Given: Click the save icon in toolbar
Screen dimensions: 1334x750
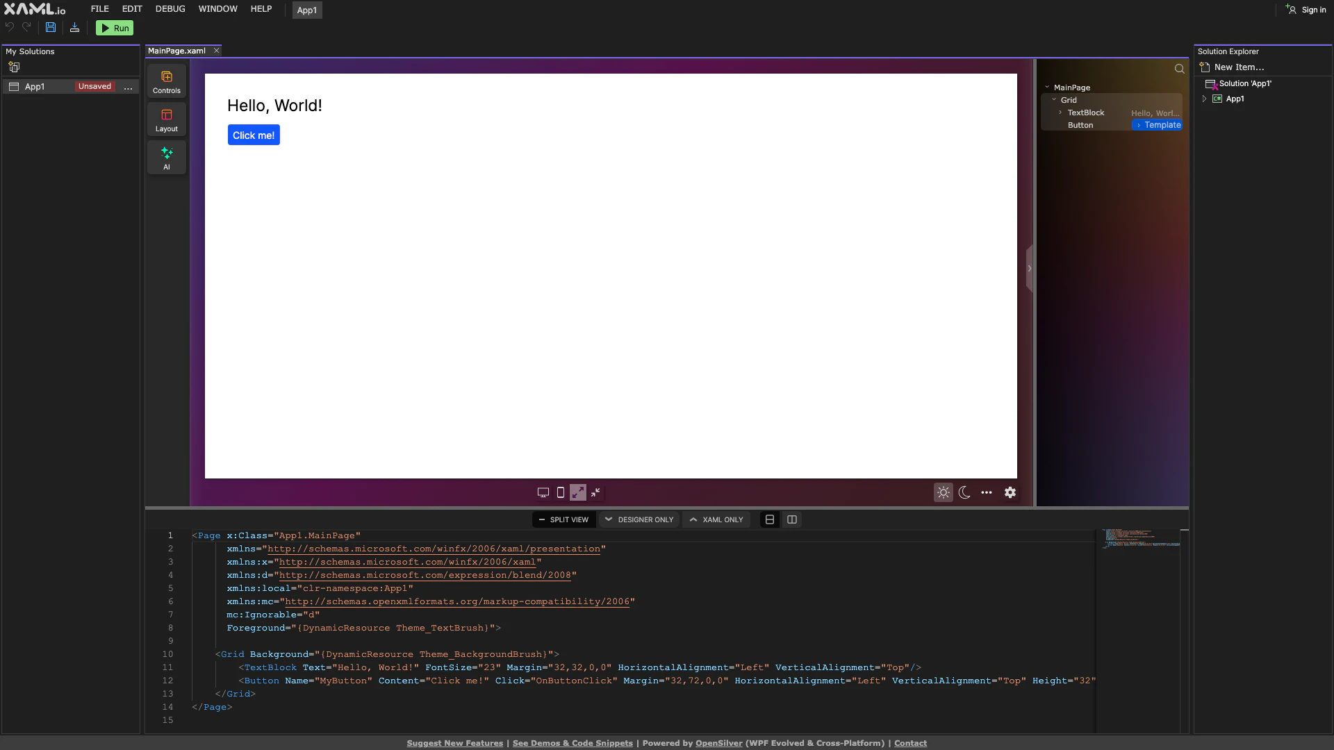Looking at the screenshot, I should (x=51, y=28).
